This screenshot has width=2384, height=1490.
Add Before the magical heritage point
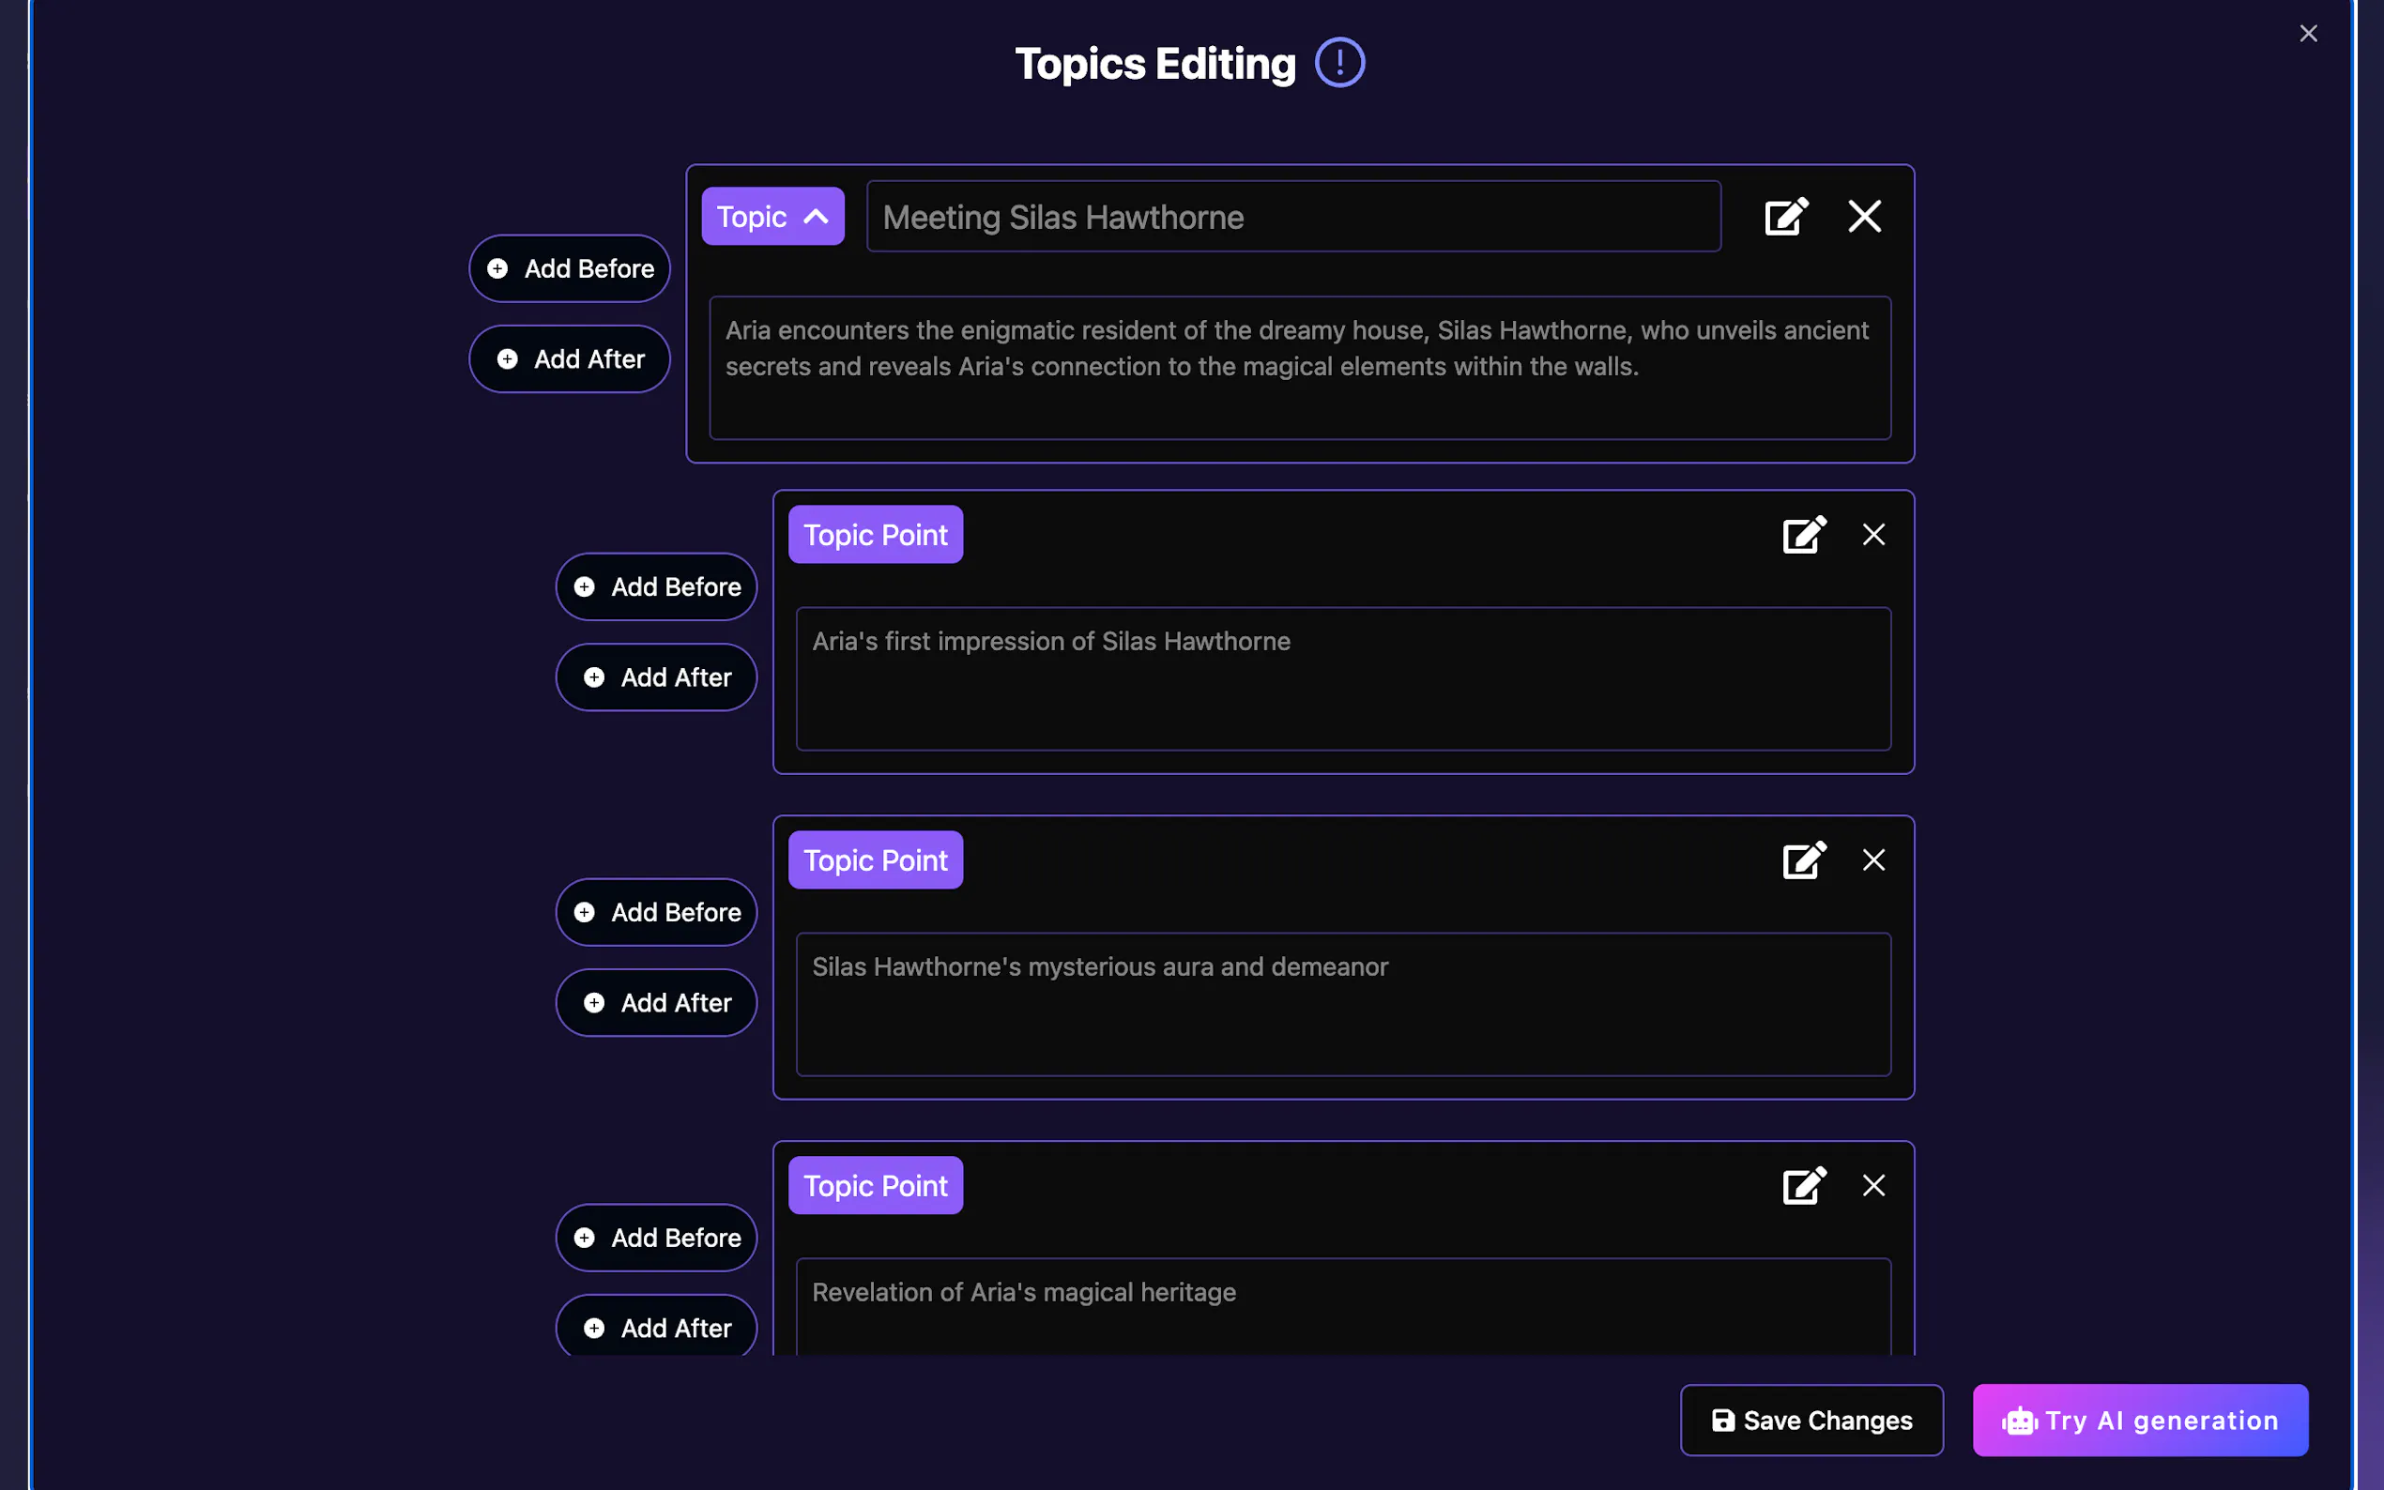point(656,1238)
